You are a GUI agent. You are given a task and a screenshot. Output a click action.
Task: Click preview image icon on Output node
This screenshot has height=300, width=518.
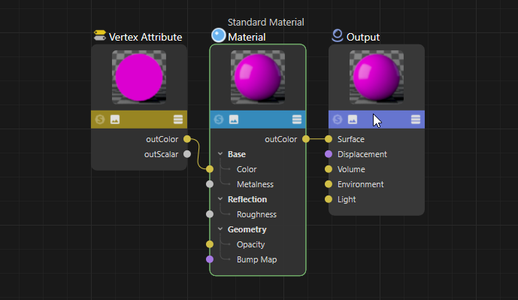[x=353, y=120]
